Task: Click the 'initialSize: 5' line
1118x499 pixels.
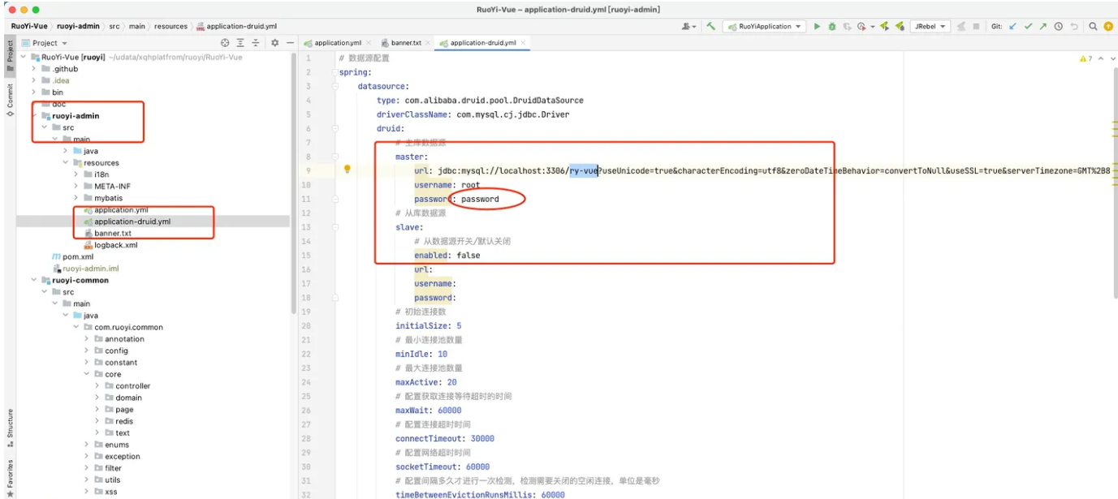Action: [429, 326]
